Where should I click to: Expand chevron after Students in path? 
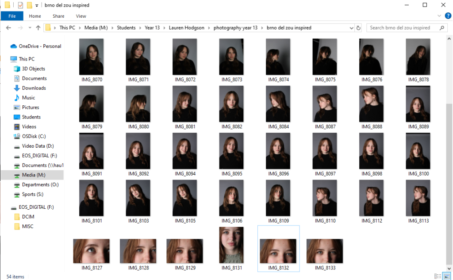point(140,28)
